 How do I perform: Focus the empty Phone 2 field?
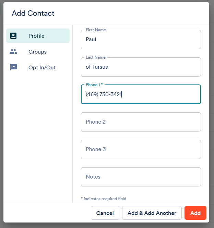[141, 122]
